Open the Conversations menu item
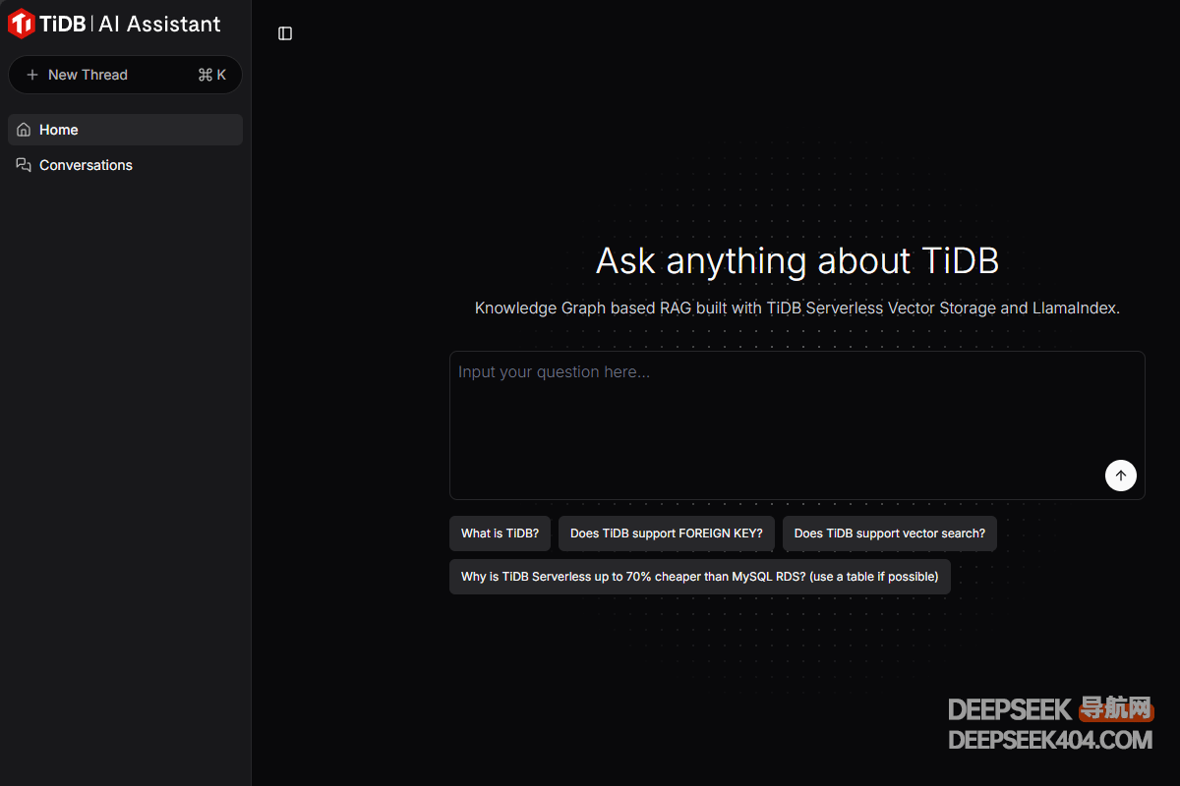 point(86,165)
